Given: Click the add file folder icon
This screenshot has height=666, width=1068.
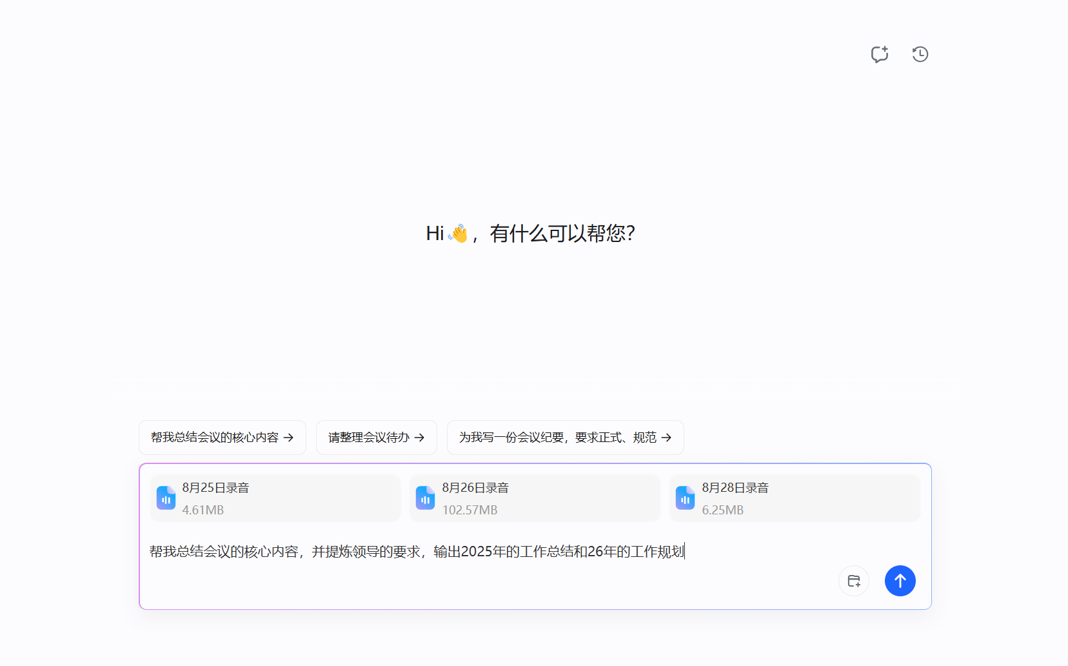Looking at the screenshot, I should point(853,581).
